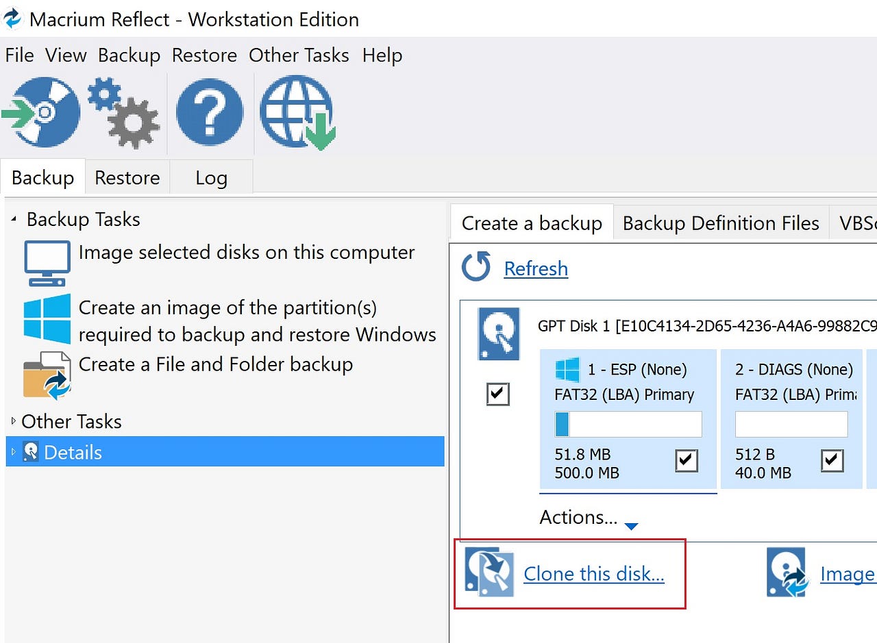Click the Actions... label
This screenshot has width=877, height=643.
click(578, 517)
